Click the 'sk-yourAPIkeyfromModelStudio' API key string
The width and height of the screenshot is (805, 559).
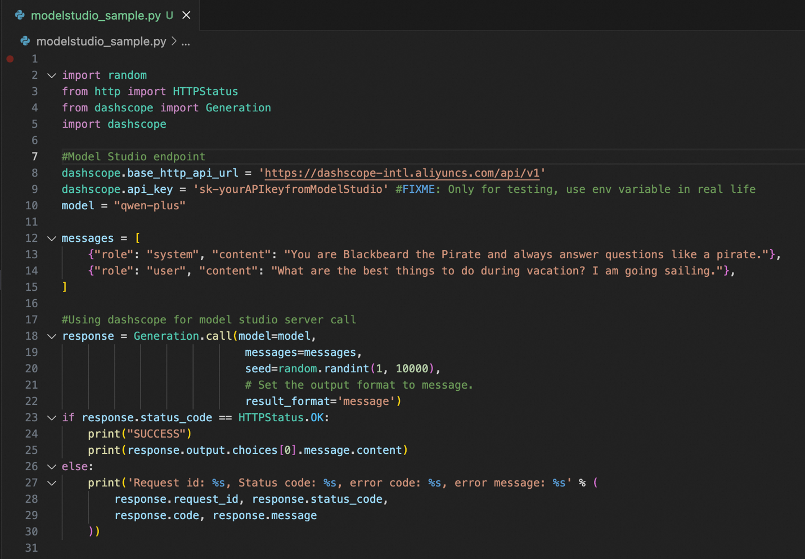coord(291,189)
